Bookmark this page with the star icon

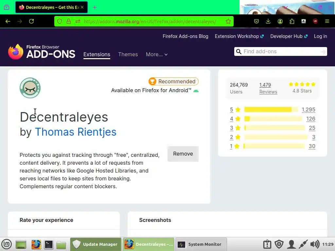click(228, 21)
